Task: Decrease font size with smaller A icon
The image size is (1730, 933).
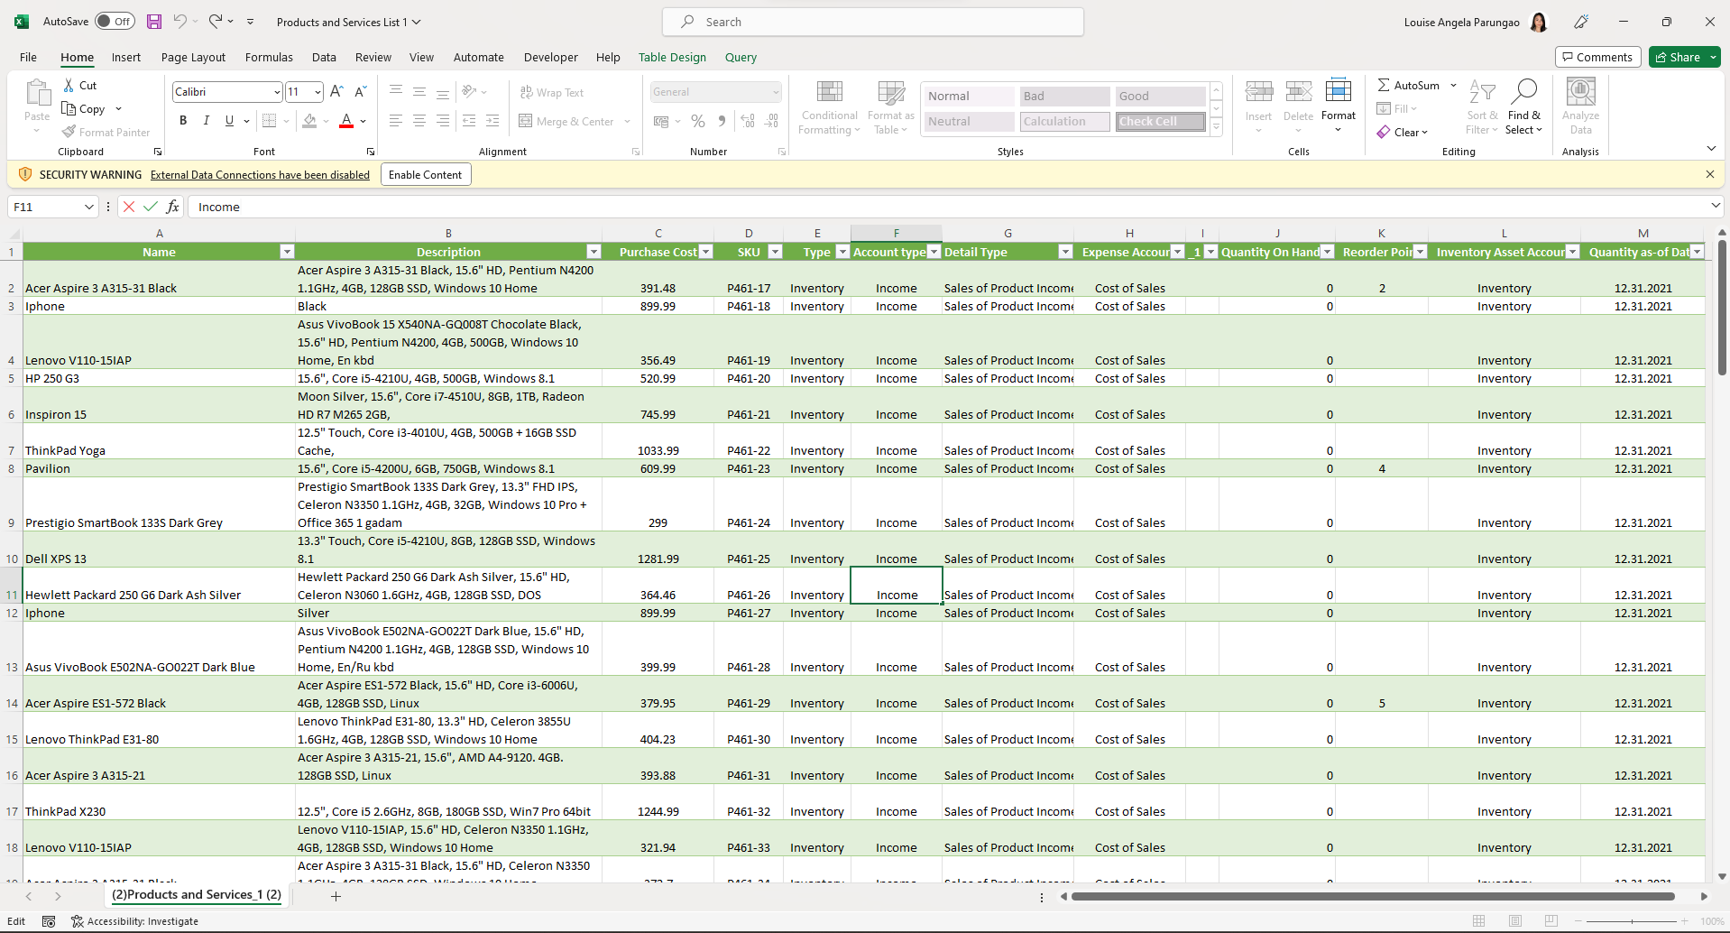Action: point(360,91)
